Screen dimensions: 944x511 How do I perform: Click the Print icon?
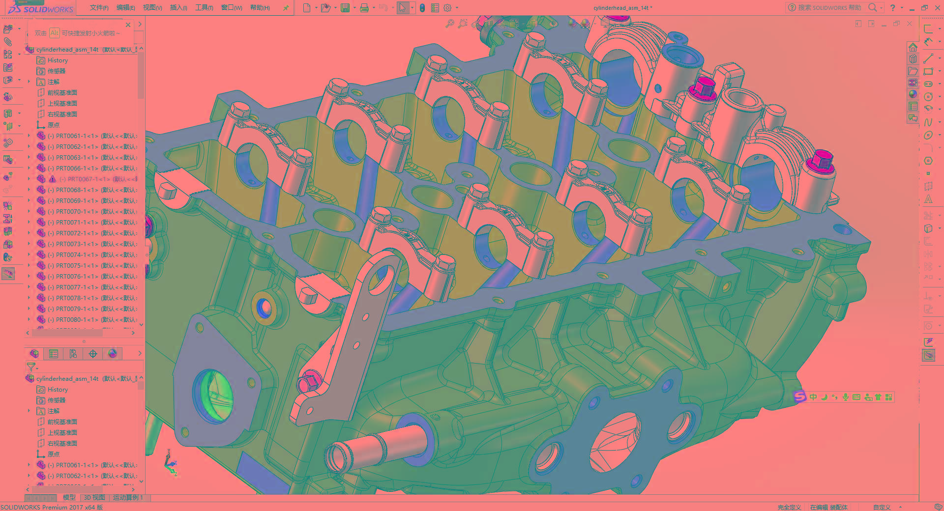click(x=364, y=8)
